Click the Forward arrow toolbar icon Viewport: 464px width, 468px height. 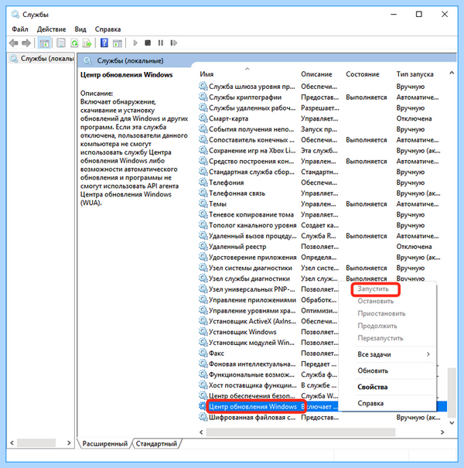26,43
